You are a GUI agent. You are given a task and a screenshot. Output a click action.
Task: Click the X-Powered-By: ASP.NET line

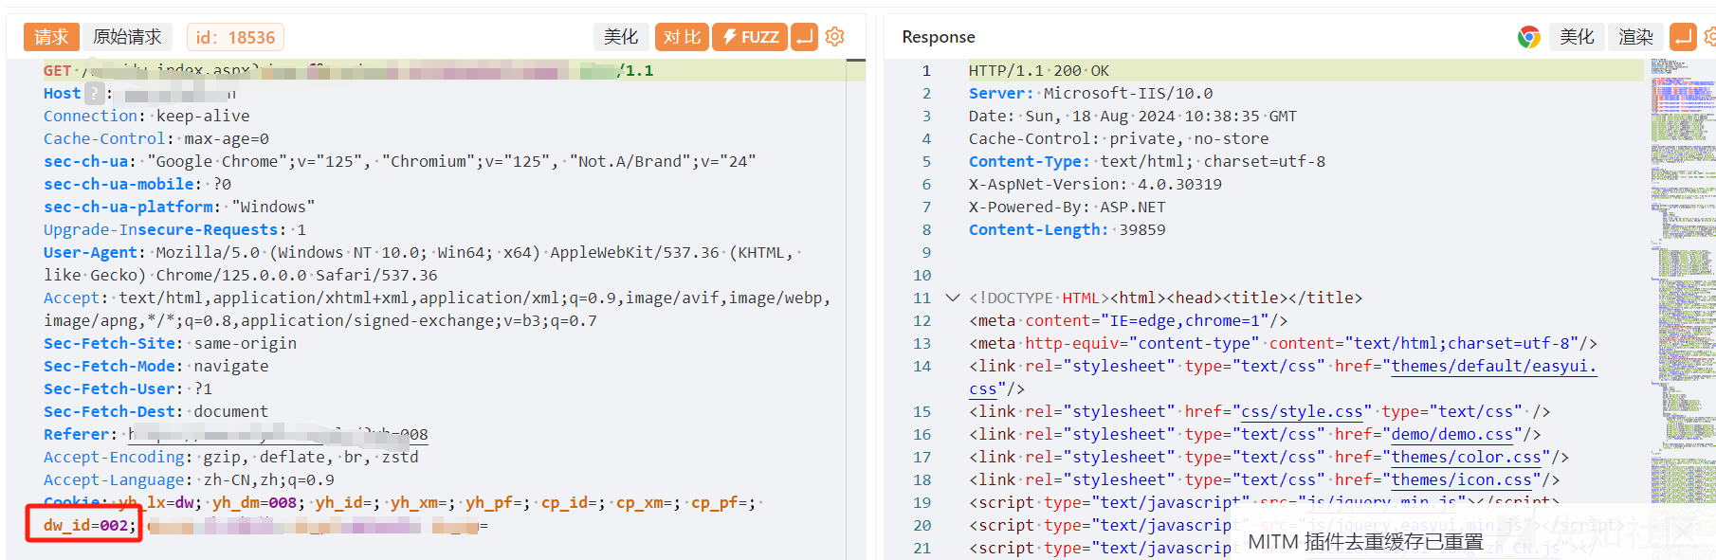(1067, 207)
